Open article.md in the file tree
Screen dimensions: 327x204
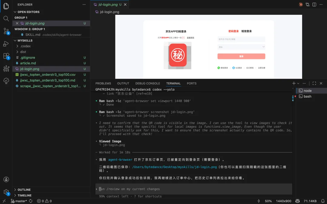(28, 63)
